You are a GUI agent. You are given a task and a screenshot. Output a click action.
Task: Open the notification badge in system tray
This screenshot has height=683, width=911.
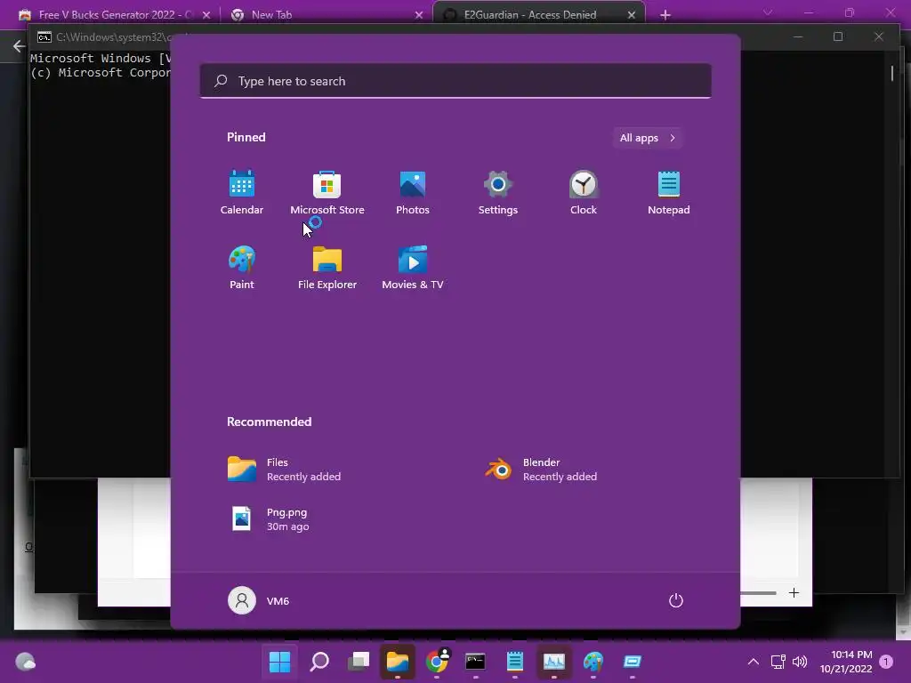click(x=886, y=662)
